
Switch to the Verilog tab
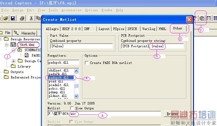[149, 29]
